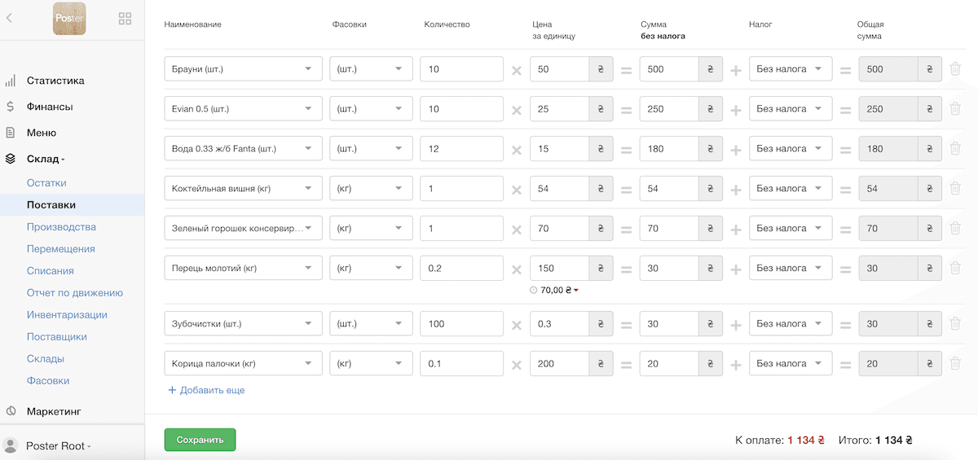
Task: Expand the Evian 0.5 product name dropdown
Action: coord(243,109)
